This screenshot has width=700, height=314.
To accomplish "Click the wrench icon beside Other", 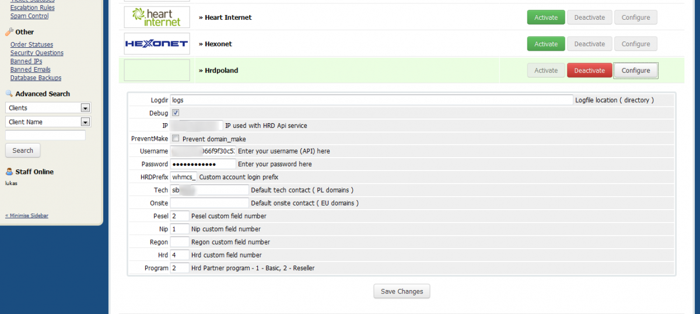I will [9, 32].
